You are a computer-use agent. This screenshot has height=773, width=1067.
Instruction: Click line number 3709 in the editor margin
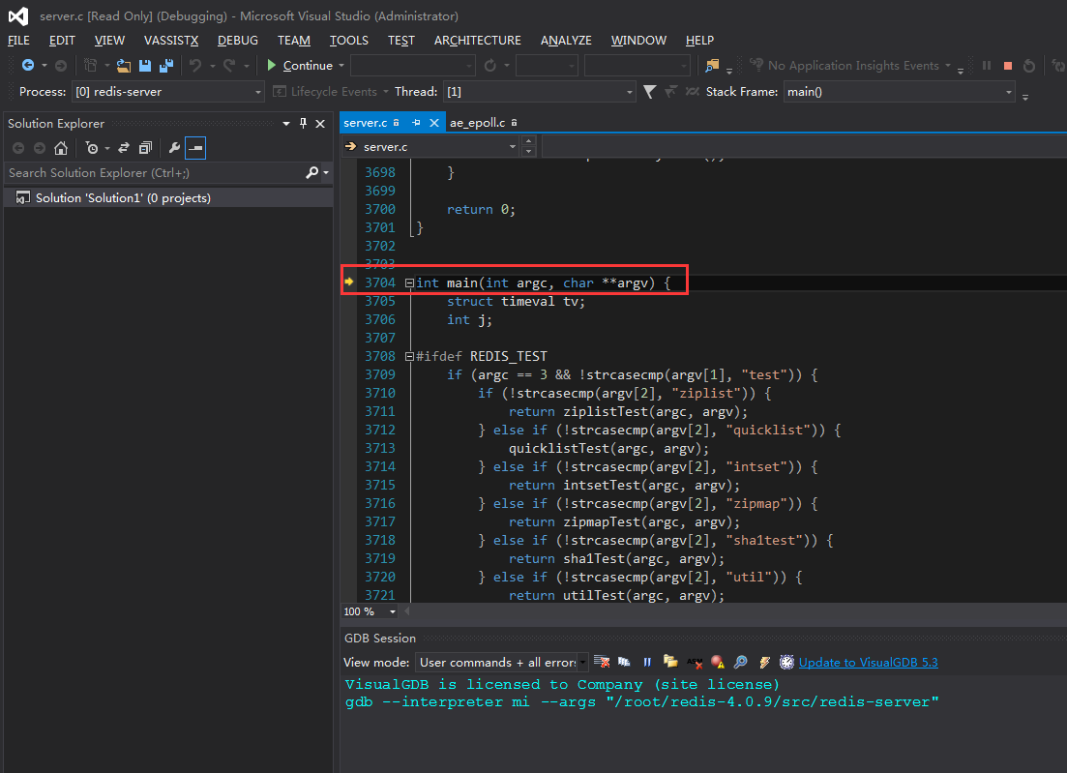[380, 375]
